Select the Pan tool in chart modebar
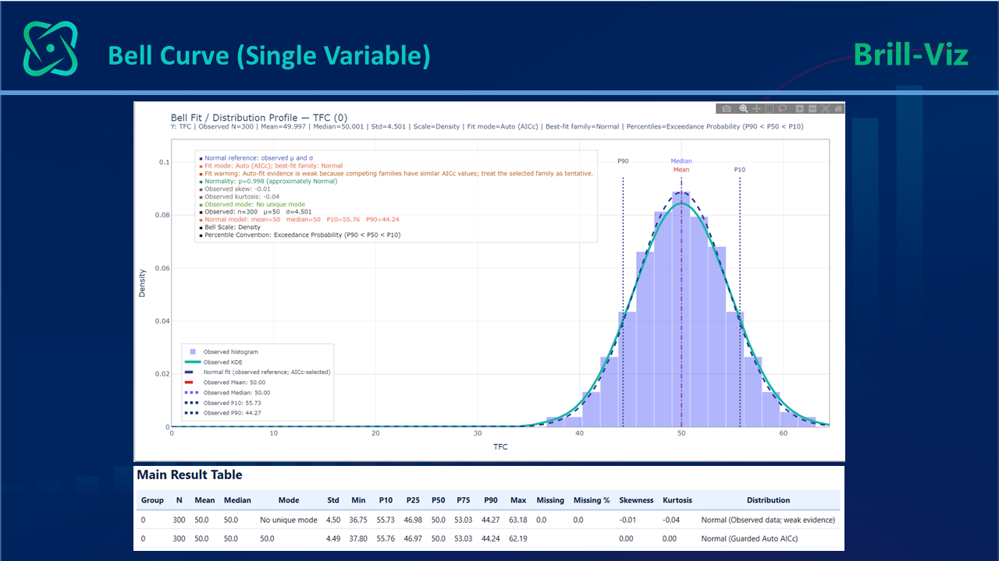The height and width of the screenshot is (561, 999). tap(756, 109)
